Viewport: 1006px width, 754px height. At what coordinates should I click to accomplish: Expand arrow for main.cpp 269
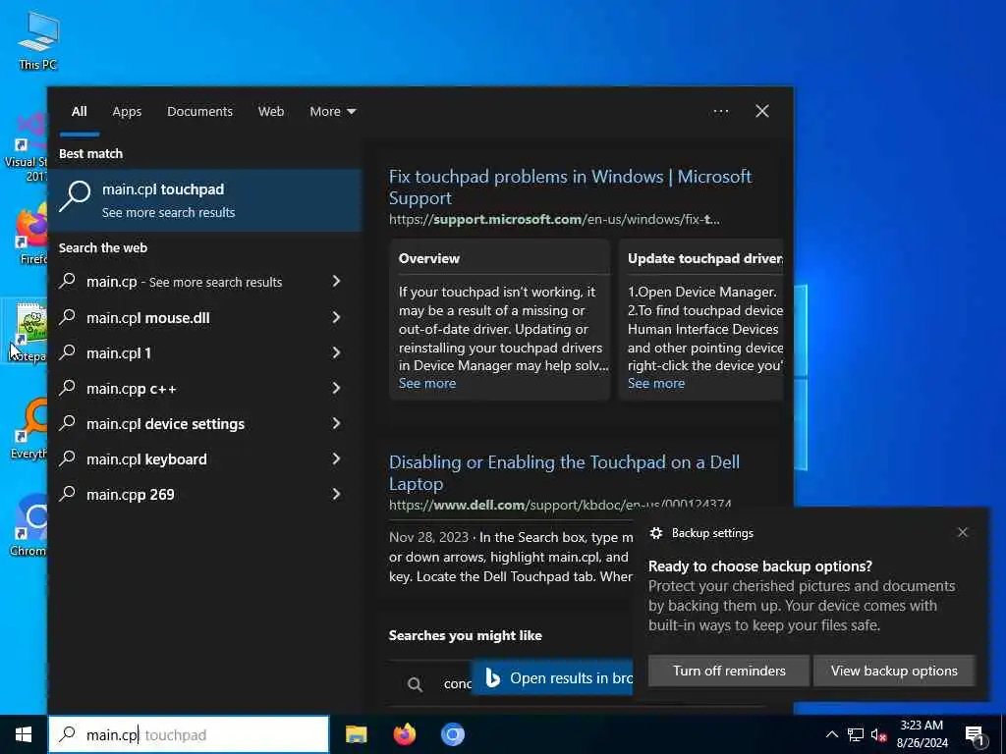coord(336,493)
